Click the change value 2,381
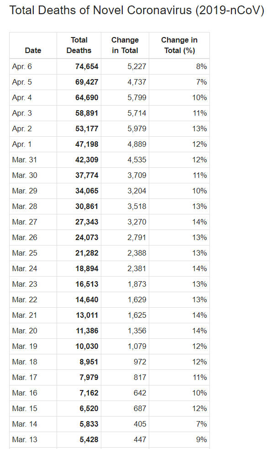This screenshot has height=449, width=277. [x=137, y=268]
